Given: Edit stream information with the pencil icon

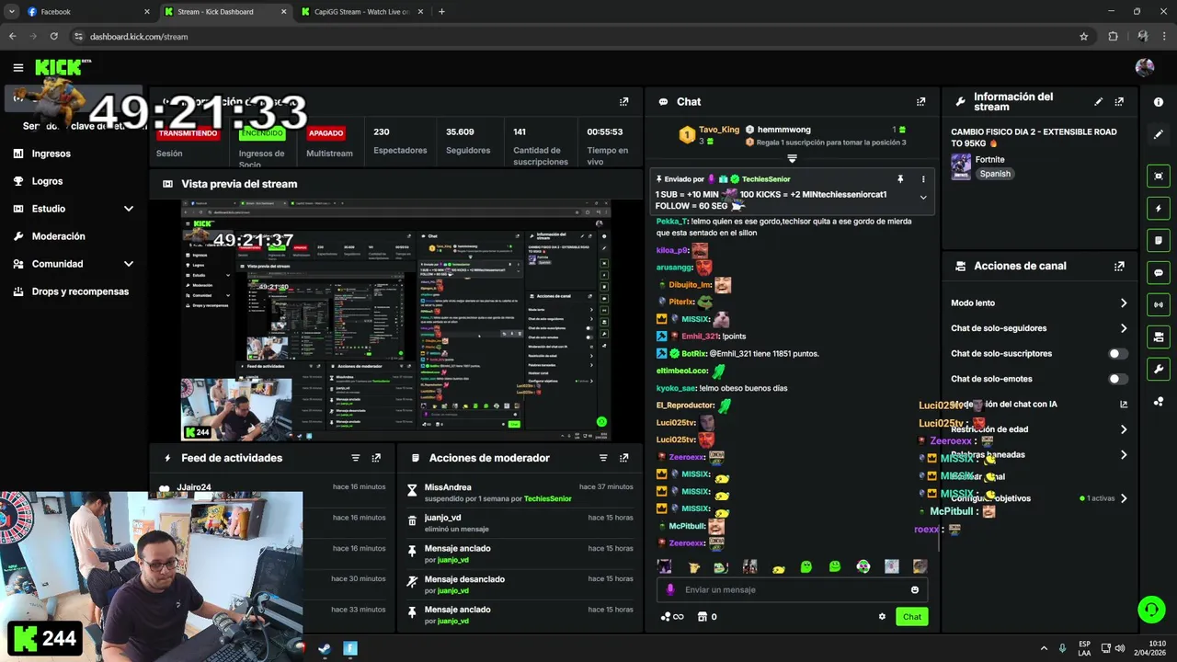Looking at the screenshot, I should click(1098, 102).
